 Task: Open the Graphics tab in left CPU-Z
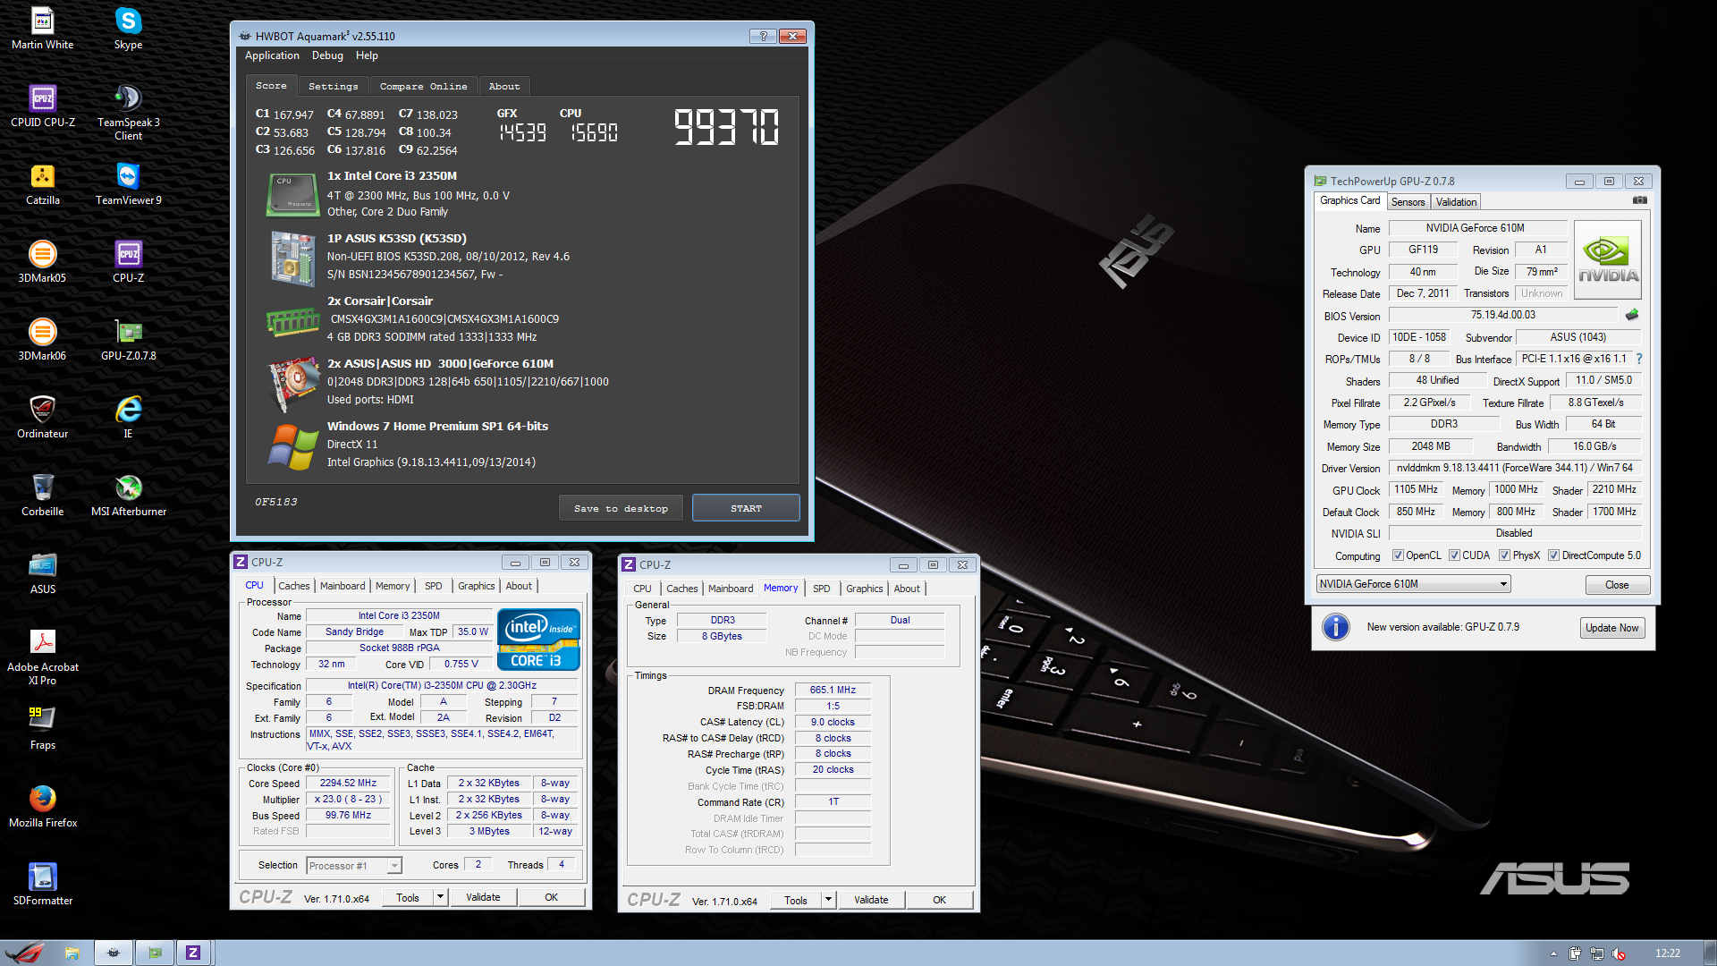(476, 586)
